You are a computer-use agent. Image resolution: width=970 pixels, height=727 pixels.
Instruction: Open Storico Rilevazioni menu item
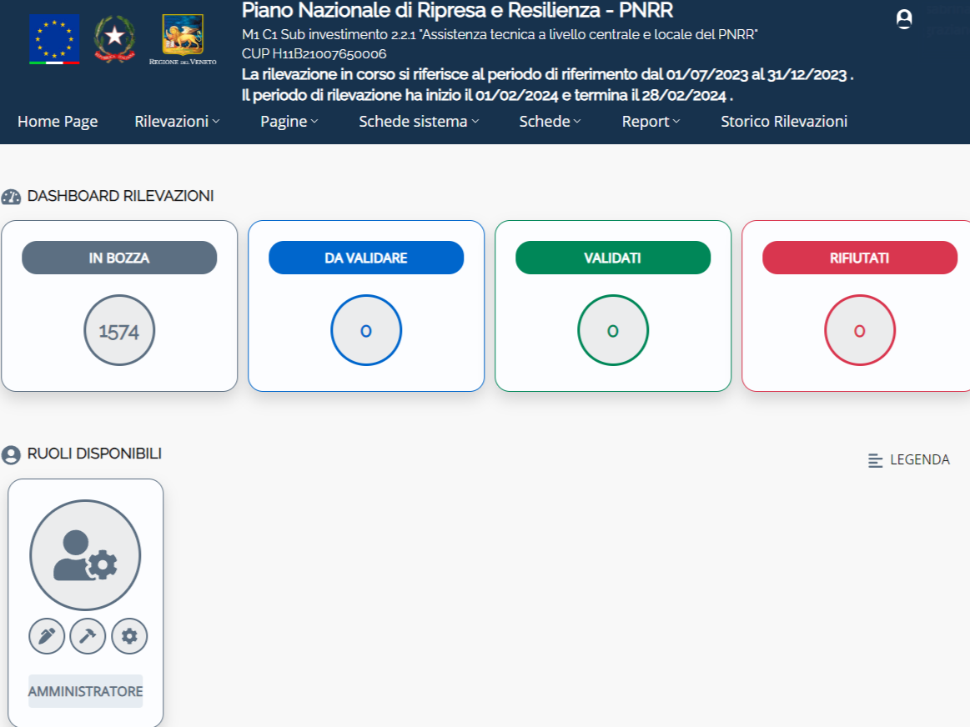784,122
